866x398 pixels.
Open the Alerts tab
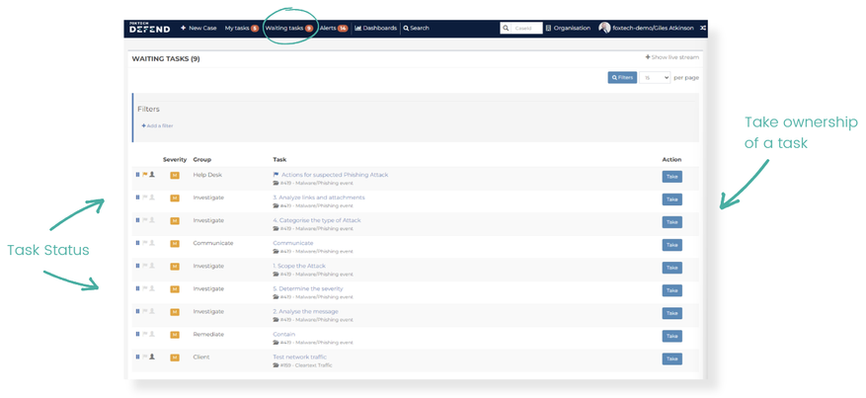pos(333,28)
